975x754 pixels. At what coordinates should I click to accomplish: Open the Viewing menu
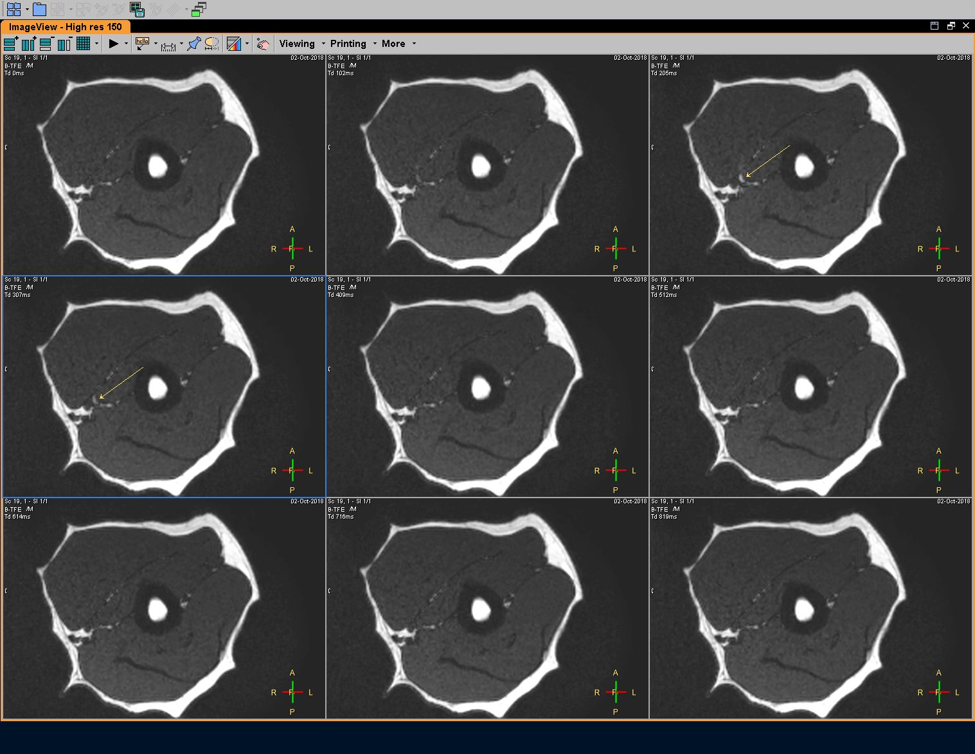tap(297, 44)
